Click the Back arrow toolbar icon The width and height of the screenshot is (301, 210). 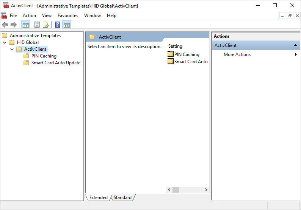[5, 25]
